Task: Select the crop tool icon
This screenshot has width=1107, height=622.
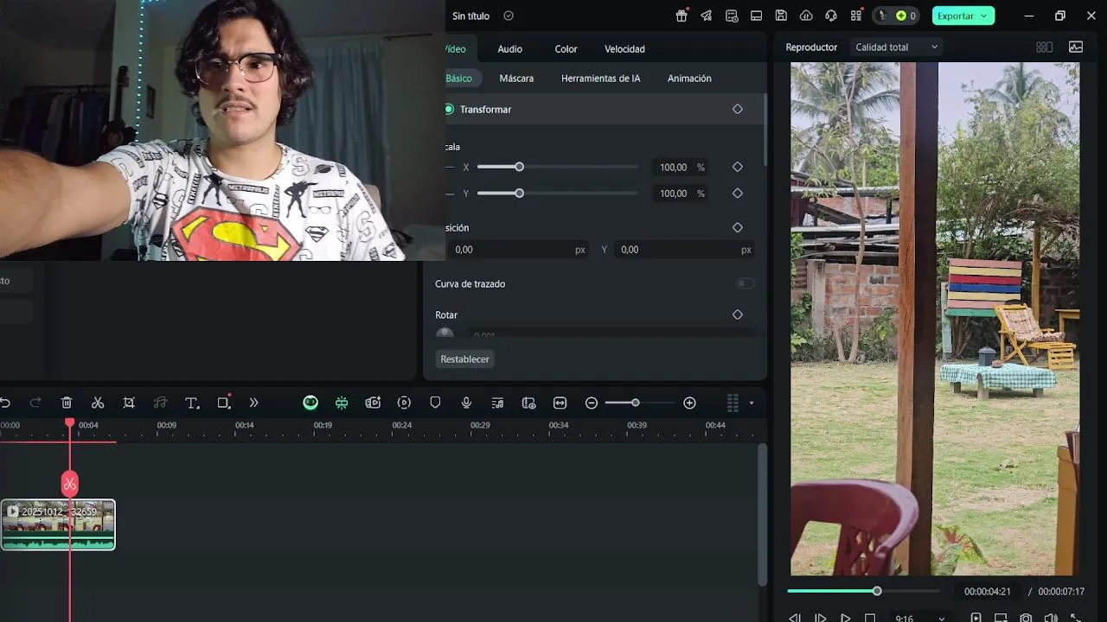Action: point(129,403)
